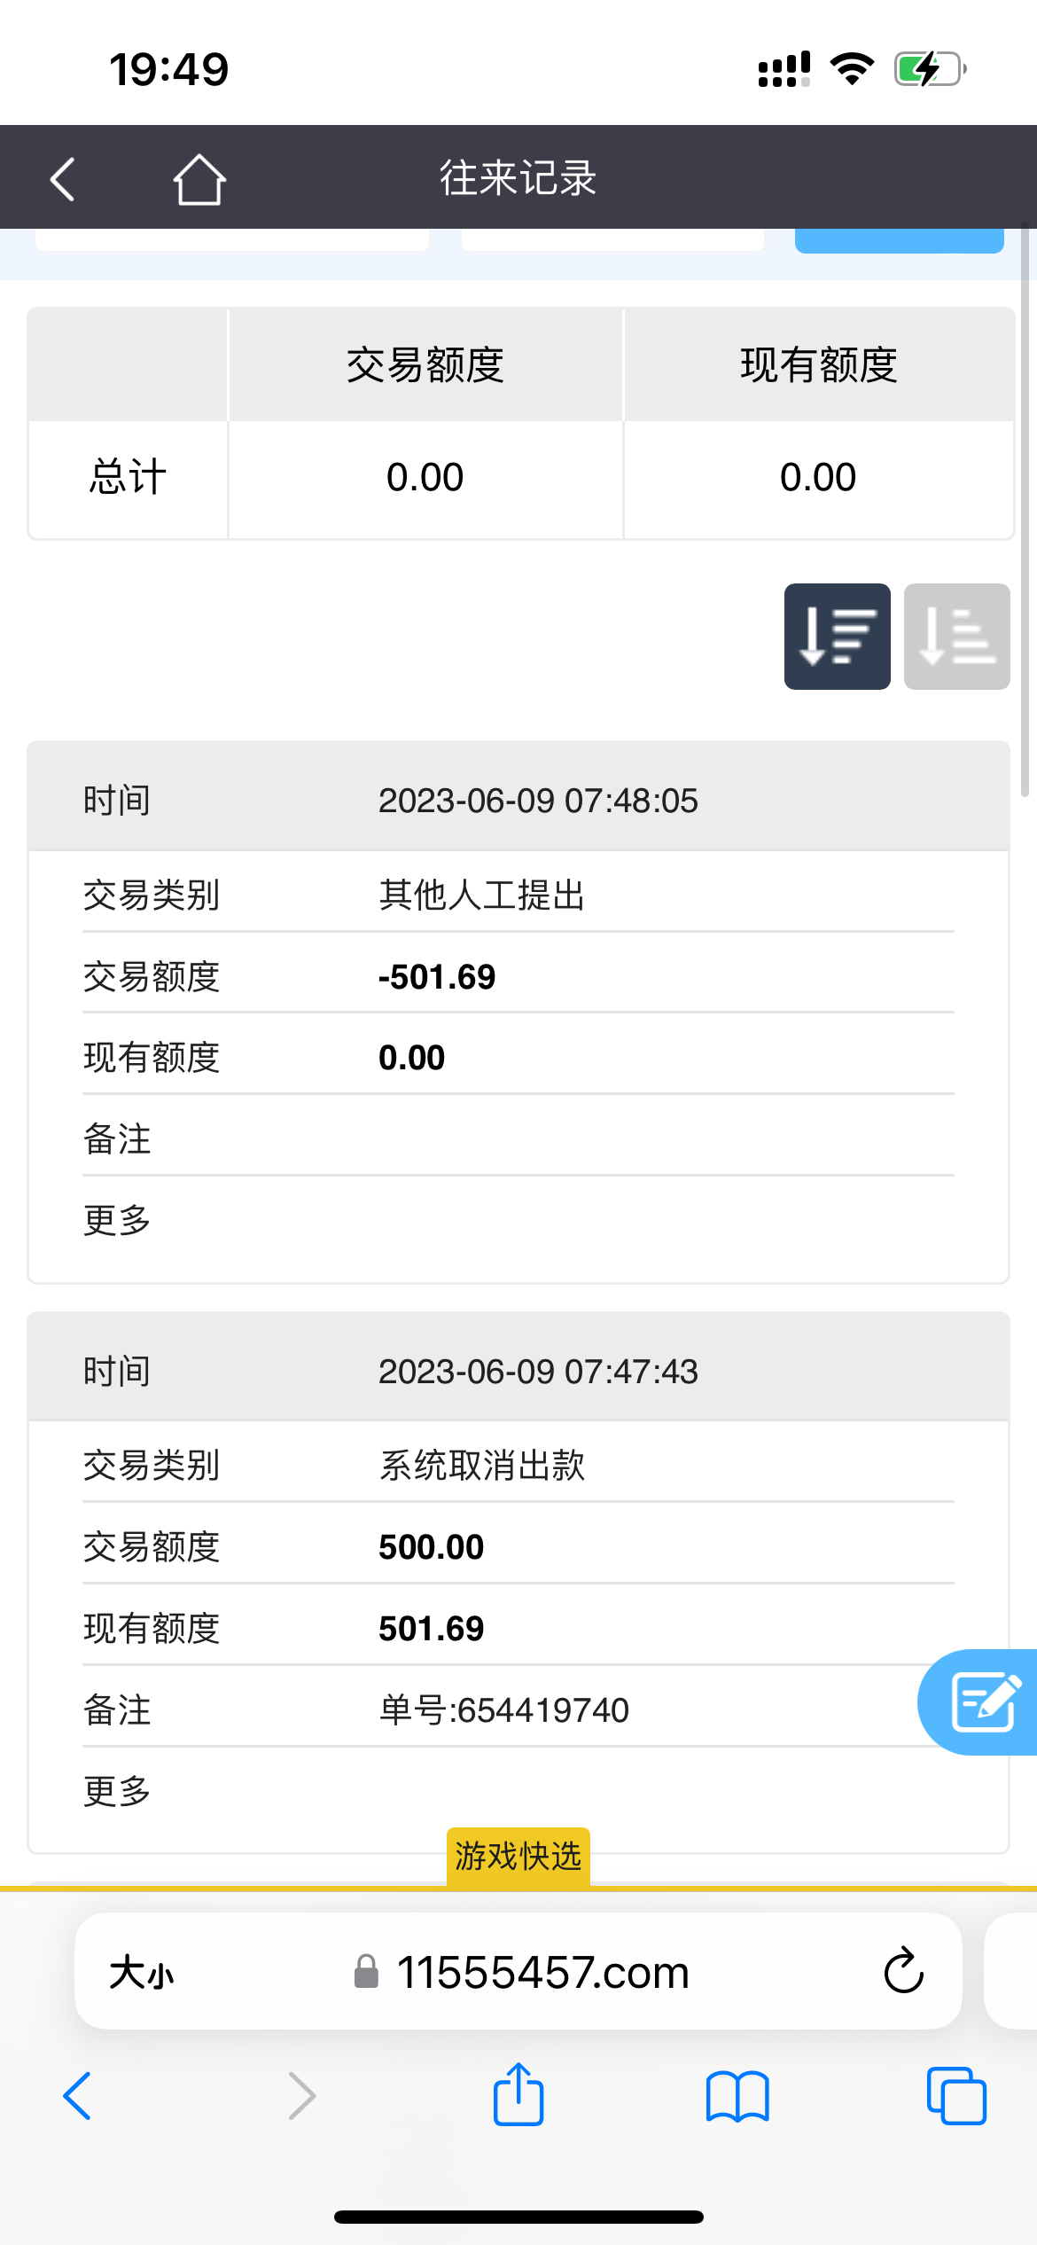Reload the page with refresh icon
The height and width of the screenshot is (2245, 1037).
(x=903, y=1971)
